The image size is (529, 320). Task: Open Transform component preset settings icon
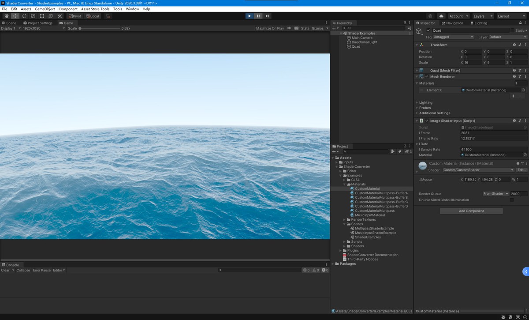click(520, 45)
